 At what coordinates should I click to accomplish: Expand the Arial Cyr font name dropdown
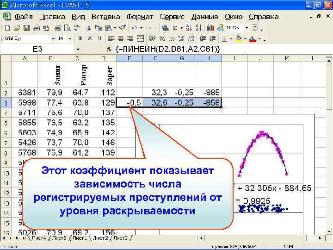[x=53, y=39]
